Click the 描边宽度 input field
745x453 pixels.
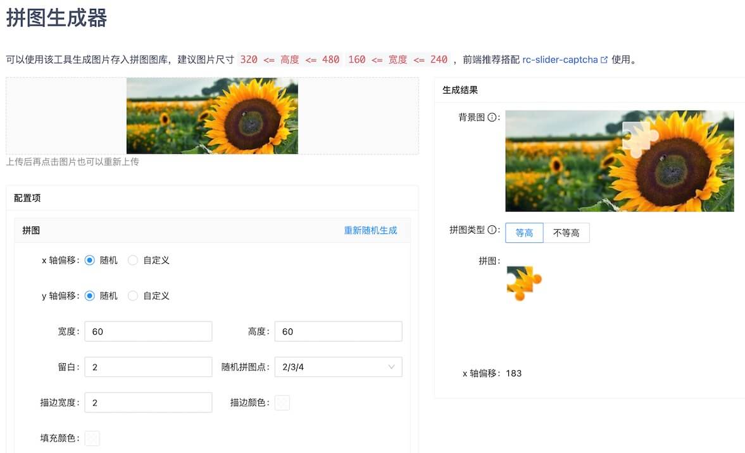click(148, 402)
